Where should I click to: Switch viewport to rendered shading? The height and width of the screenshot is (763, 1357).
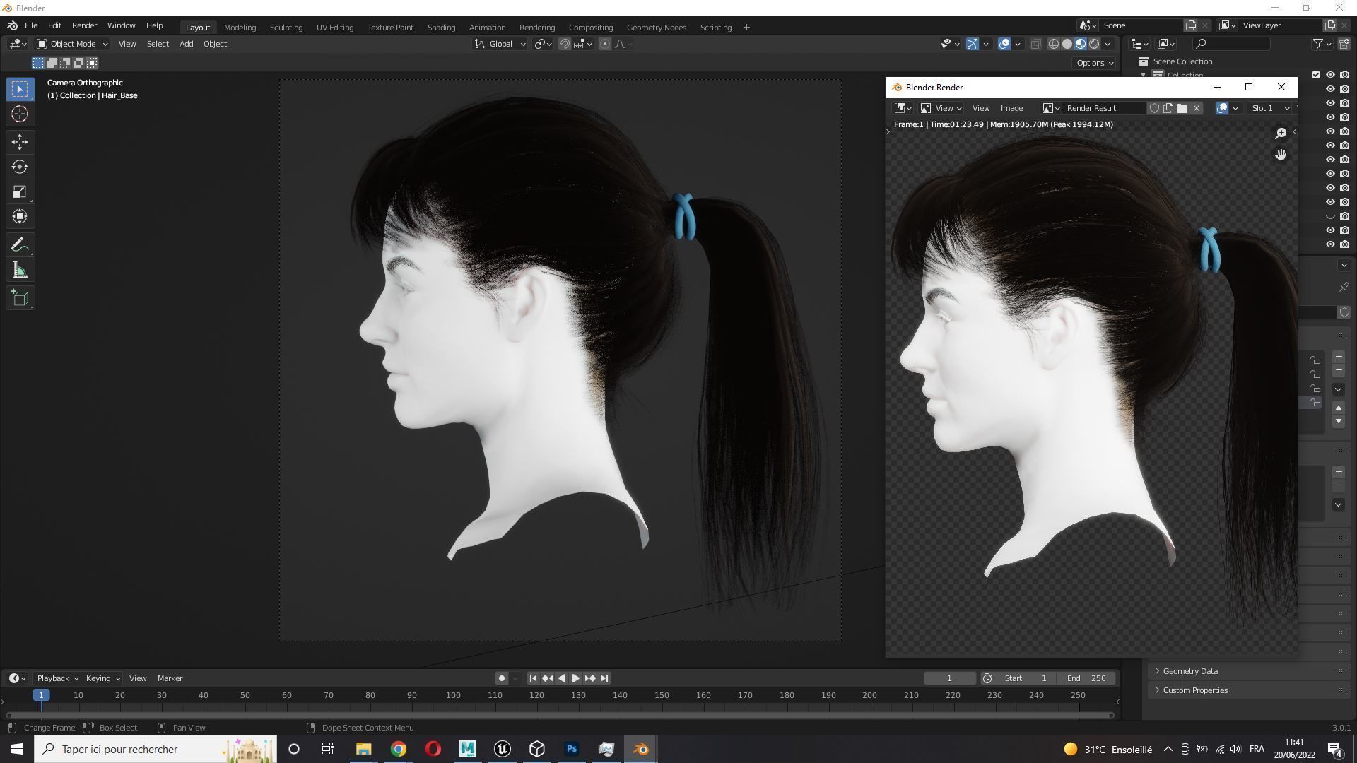(1094, 44)
